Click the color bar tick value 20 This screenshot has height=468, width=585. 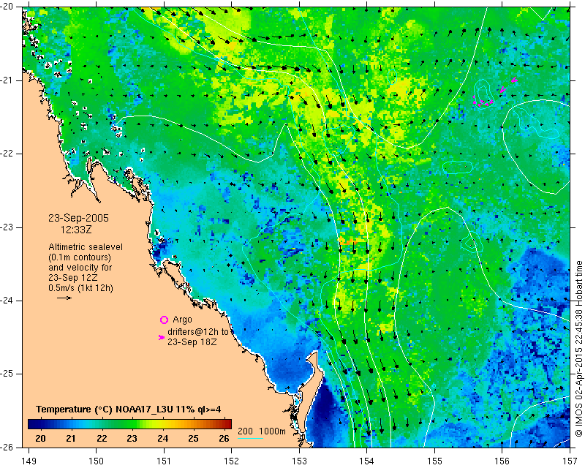[40, 438]
